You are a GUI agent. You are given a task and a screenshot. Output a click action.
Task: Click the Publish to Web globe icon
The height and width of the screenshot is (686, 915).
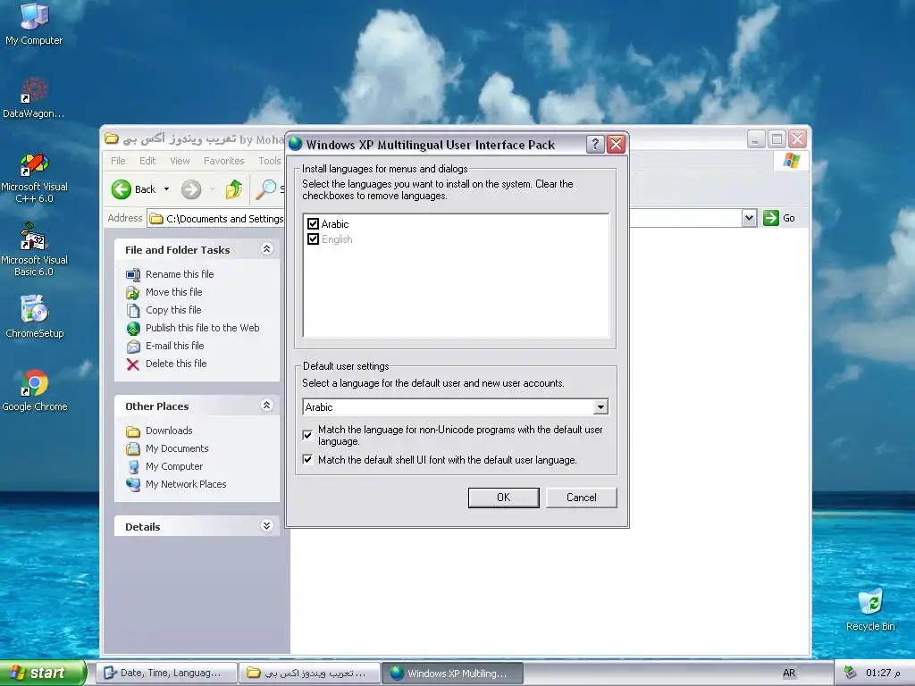(x=133, y=328)
